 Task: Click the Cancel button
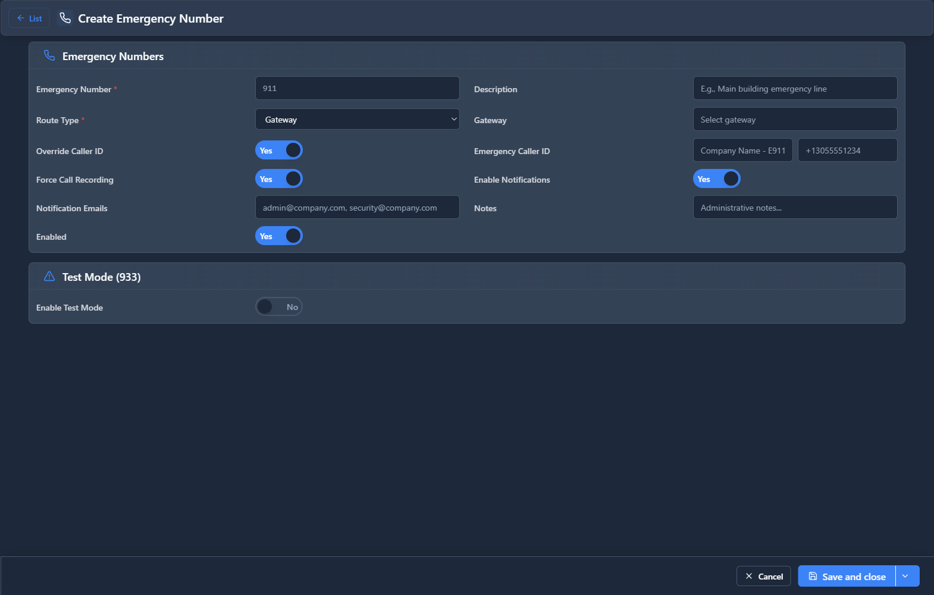(x=764, y=576)
